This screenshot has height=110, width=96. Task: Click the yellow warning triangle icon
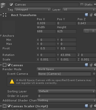coord(12,81)
